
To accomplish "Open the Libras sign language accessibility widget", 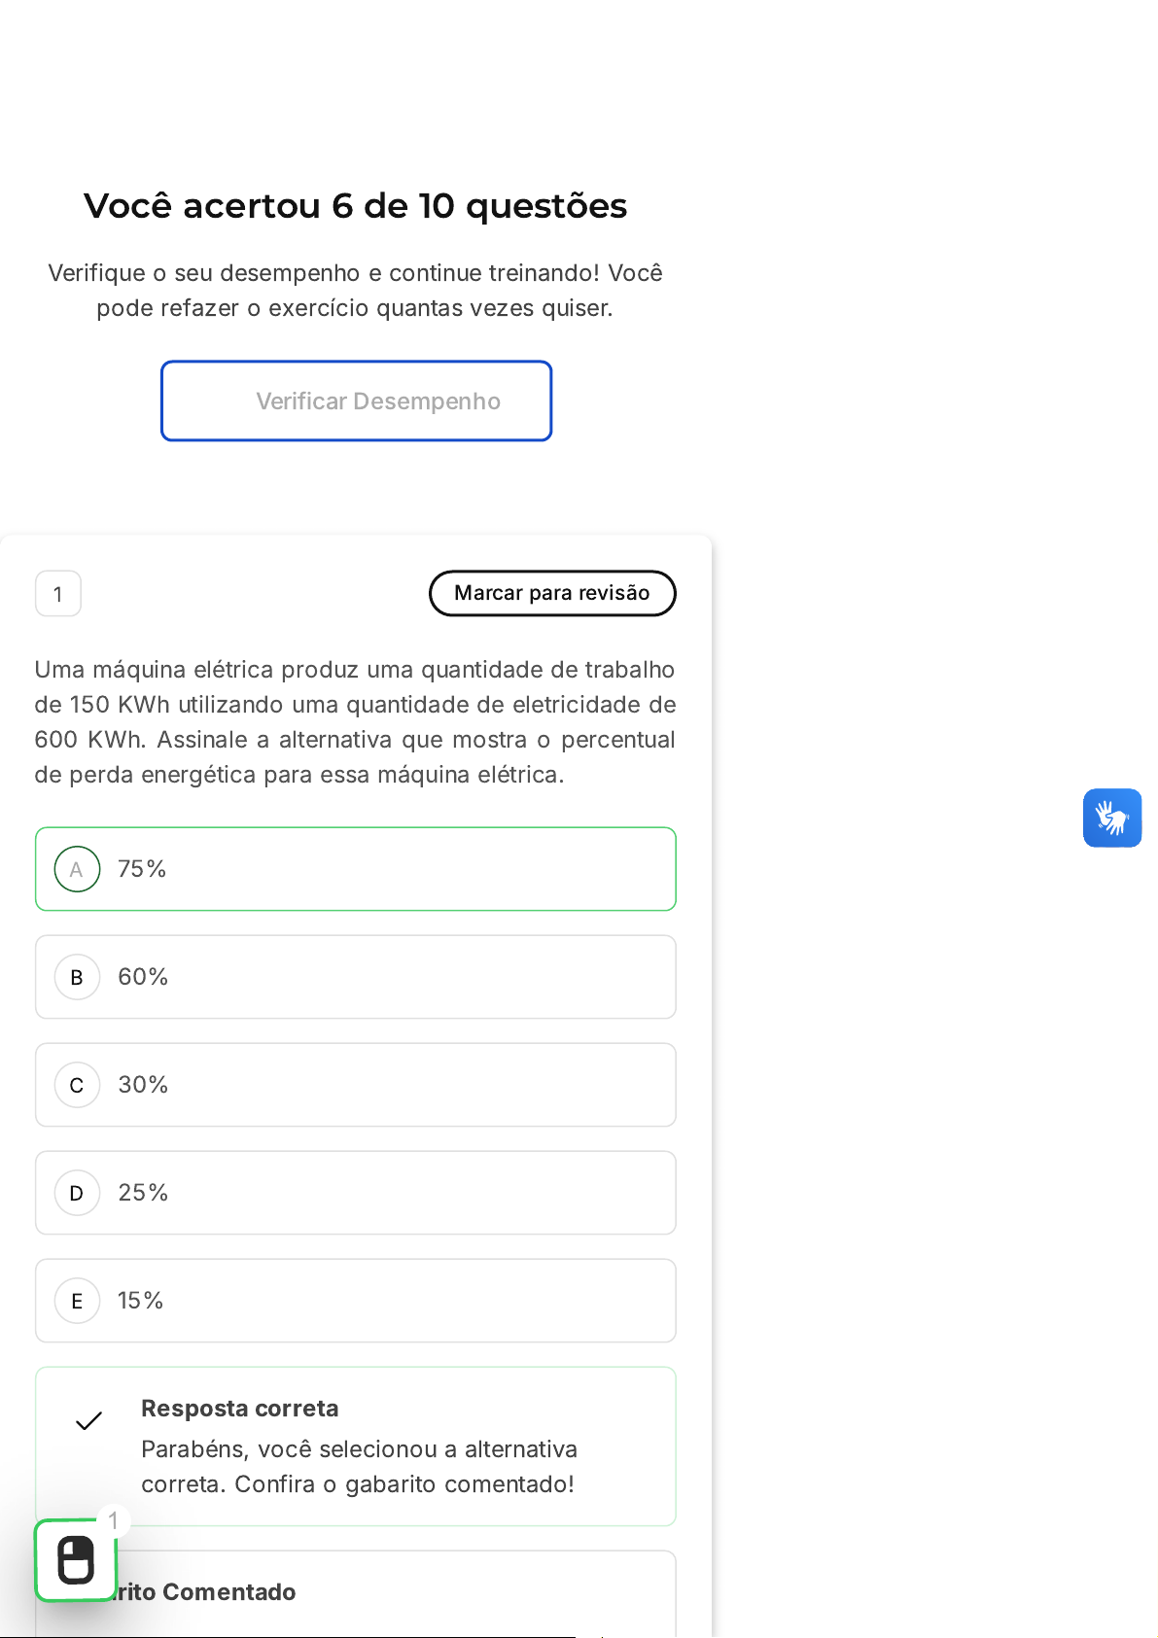I will pyautogui.click(x=1111, y=818).
